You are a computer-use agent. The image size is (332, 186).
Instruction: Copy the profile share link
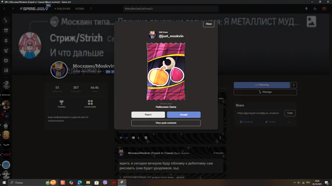[x=290, y=113]
